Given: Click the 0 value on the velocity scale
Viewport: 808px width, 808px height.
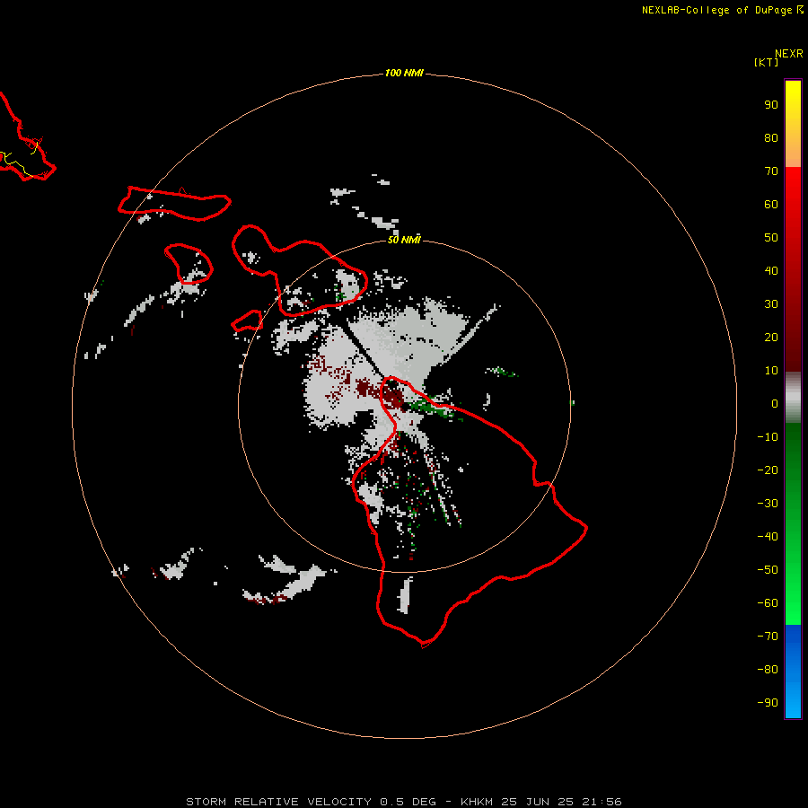Looking at the screenshot, I should tap(775, 404).
